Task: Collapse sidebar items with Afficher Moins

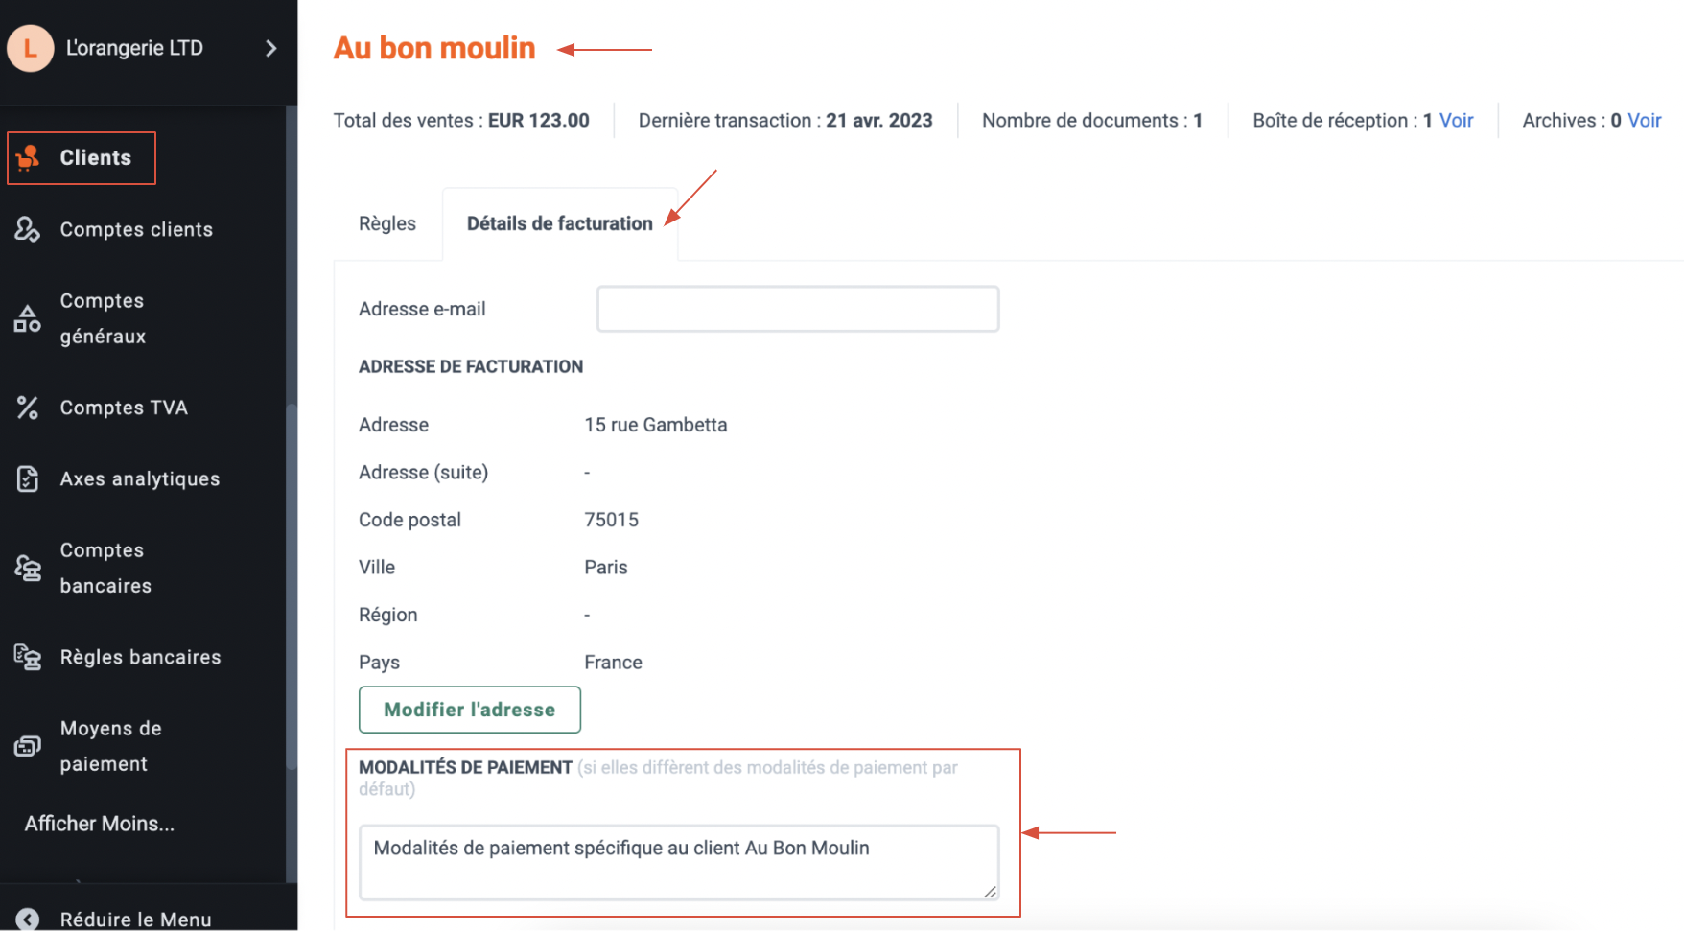Action: 100,824
